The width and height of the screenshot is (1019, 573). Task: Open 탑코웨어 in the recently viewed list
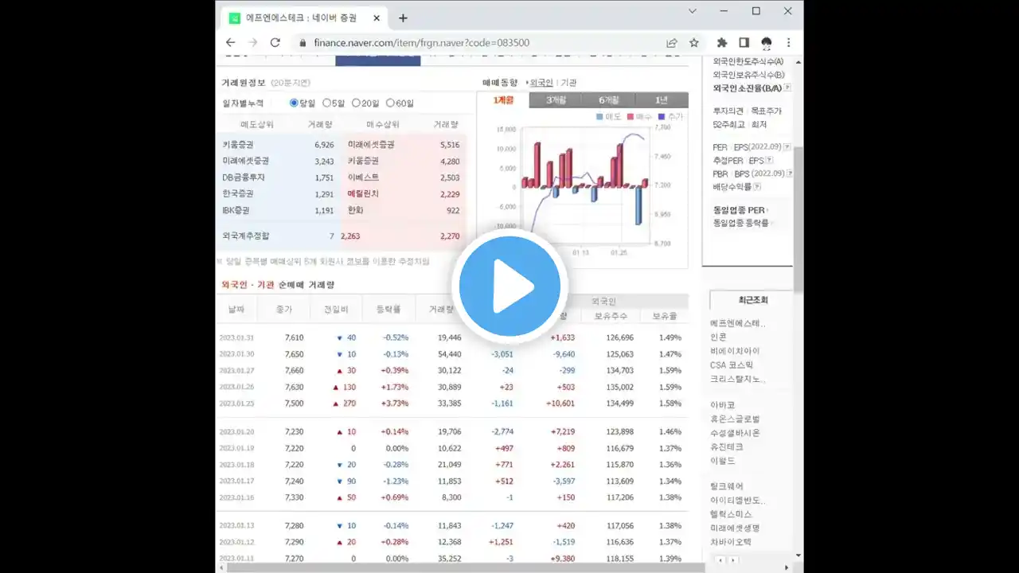pyautogui.click(x=727, y=486)
